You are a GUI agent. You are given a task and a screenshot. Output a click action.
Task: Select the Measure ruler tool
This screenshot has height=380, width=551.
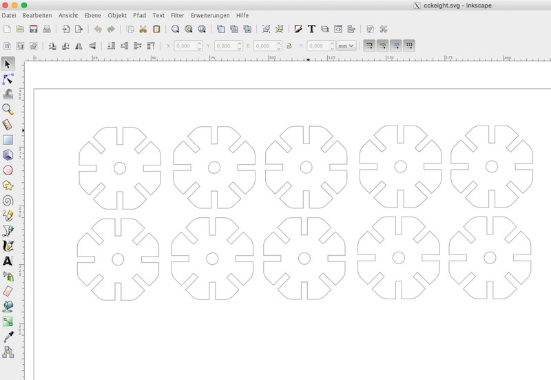[8, 125]
